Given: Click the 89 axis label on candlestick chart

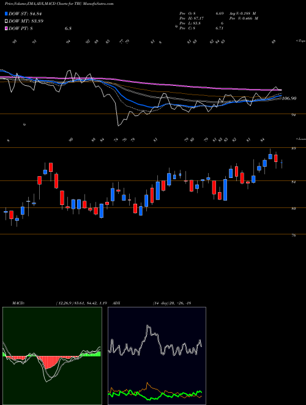Looking at the screenshot, I should pyautogui.click(x=294, y=148).
